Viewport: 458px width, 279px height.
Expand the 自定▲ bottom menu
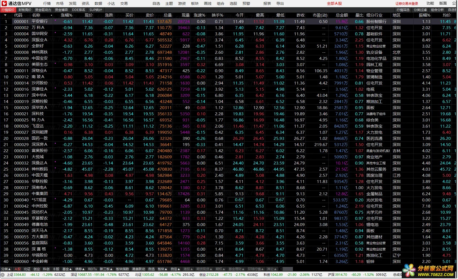[x=176, y=269]
